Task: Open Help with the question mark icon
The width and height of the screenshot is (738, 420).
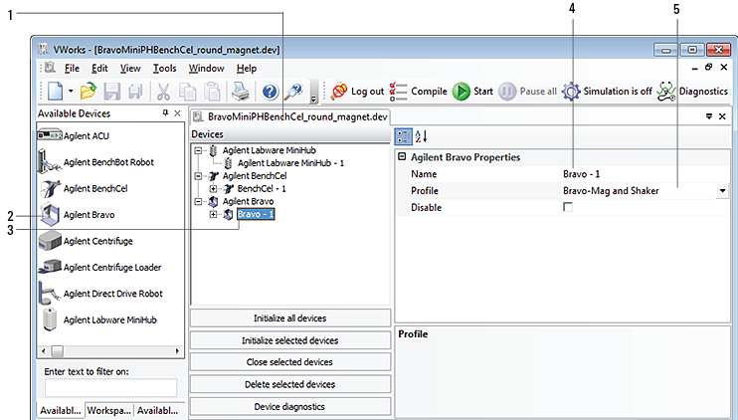Action: [x=270, y=92]
